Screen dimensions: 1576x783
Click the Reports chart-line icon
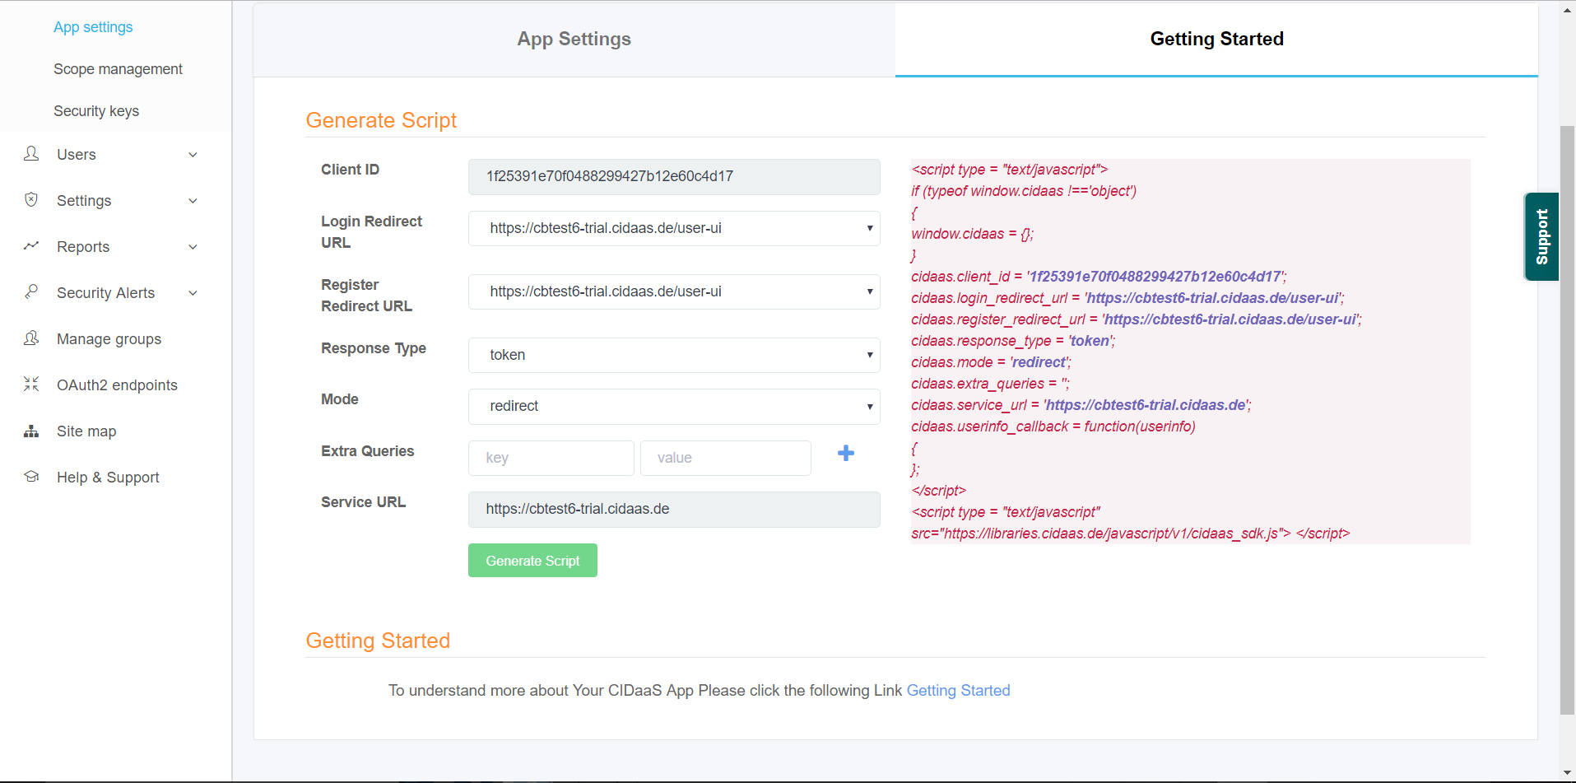click(31, 246)
